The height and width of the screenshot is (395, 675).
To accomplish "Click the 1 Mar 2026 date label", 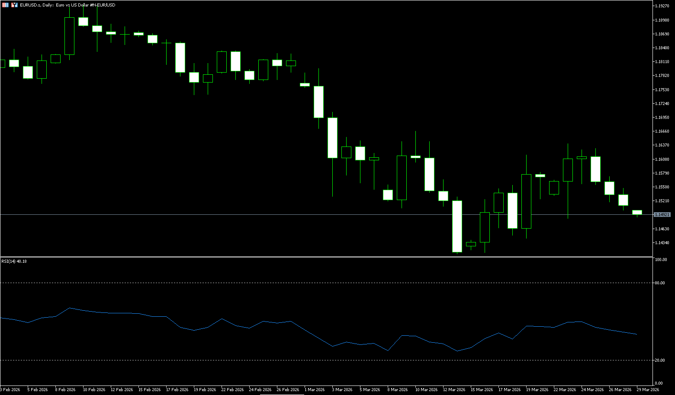I will click(x=315, y=390).
